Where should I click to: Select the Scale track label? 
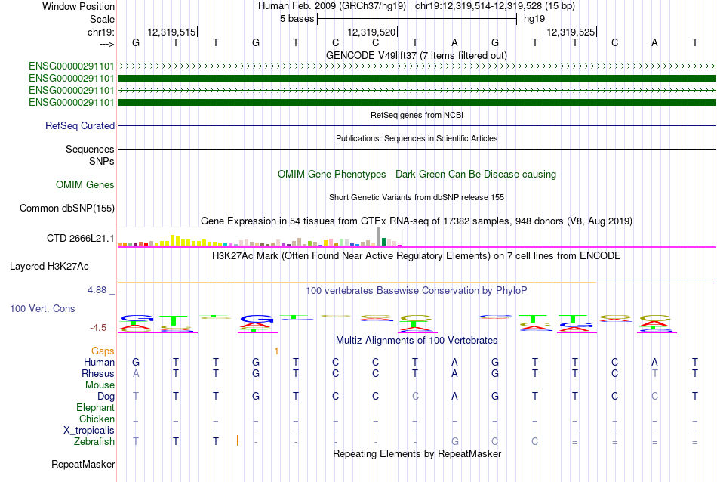(x=102, y=19)
